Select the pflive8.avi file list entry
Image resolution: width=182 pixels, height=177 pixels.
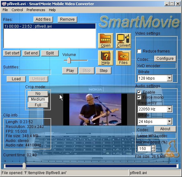tap(49, 26)
